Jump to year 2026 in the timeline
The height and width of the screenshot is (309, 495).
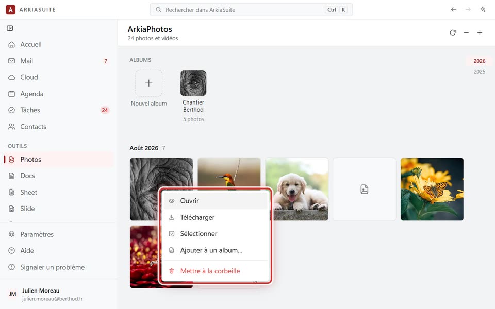pyautogui.click(x=479, y=61)
